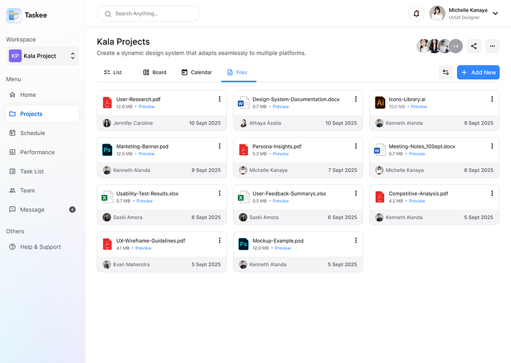Click the Photoshop icon of Mockup-Example.psd
Viewport: 511px width, 363px height.
click(x=243, y=244)
